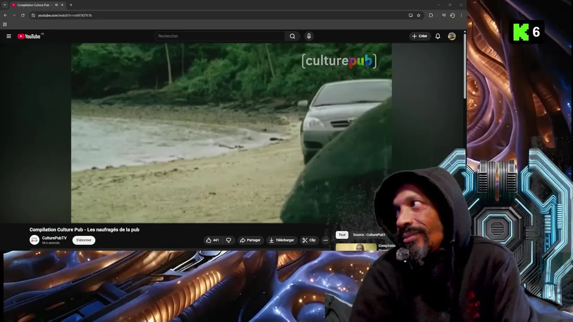Open more actions three-dot button
Screen dimensions: 573x322
(325, 240)
